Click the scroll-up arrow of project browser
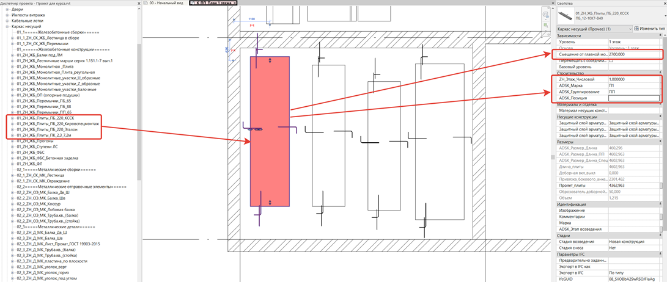Screen dimensions: 667x282 tap(139, 10)
